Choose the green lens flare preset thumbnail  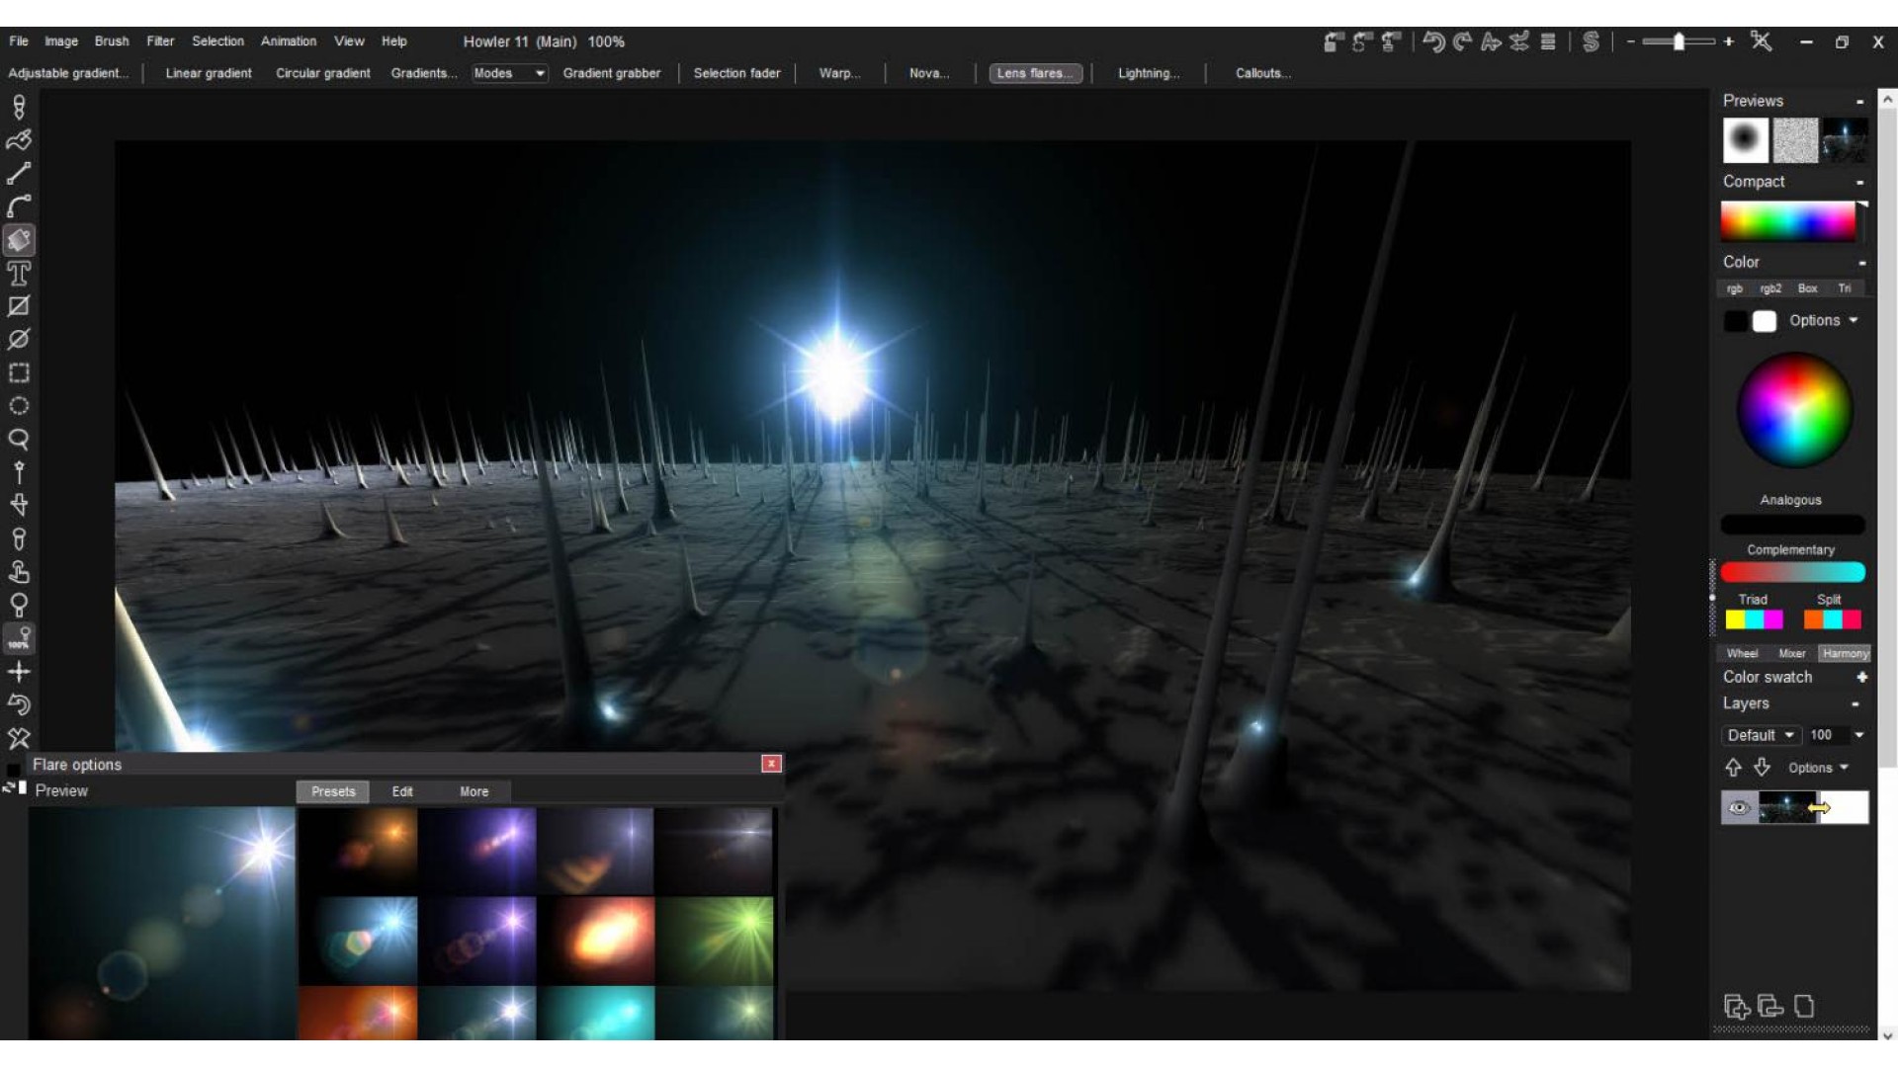pos(715,940)
